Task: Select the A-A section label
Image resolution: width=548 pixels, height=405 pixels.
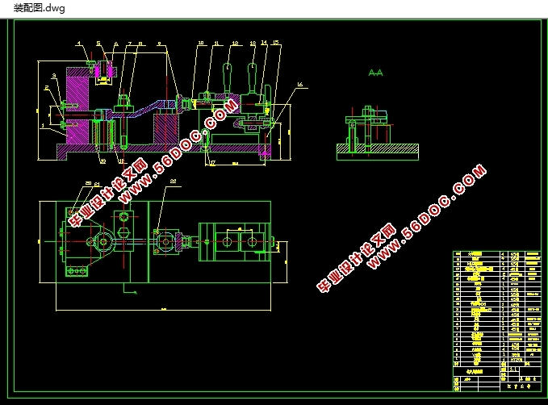Action: 375,73
